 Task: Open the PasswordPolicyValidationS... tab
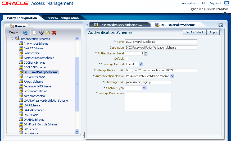pos(120,25)
